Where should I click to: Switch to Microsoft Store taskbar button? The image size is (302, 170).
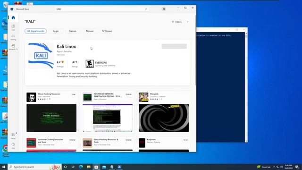(96, 167)
